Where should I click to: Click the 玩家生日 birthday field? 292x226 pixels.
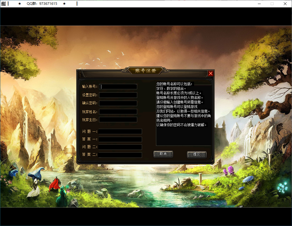coord(118,120)
